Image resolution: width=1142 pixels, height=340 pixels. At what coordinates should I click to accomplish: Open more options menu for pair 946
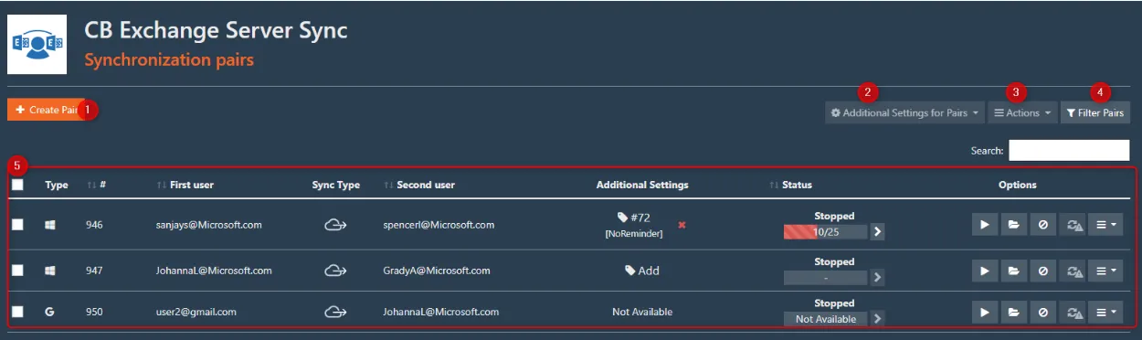(x=1105, y=225)
